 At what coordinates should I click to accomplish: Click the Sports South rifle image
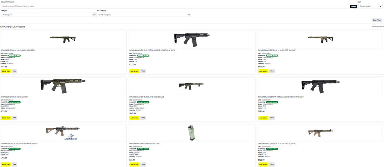tap(63, 133)
